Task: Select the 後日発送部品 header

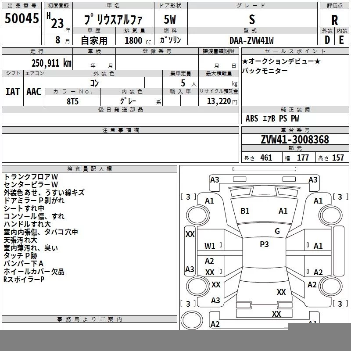Action: [x=120, y=109]
